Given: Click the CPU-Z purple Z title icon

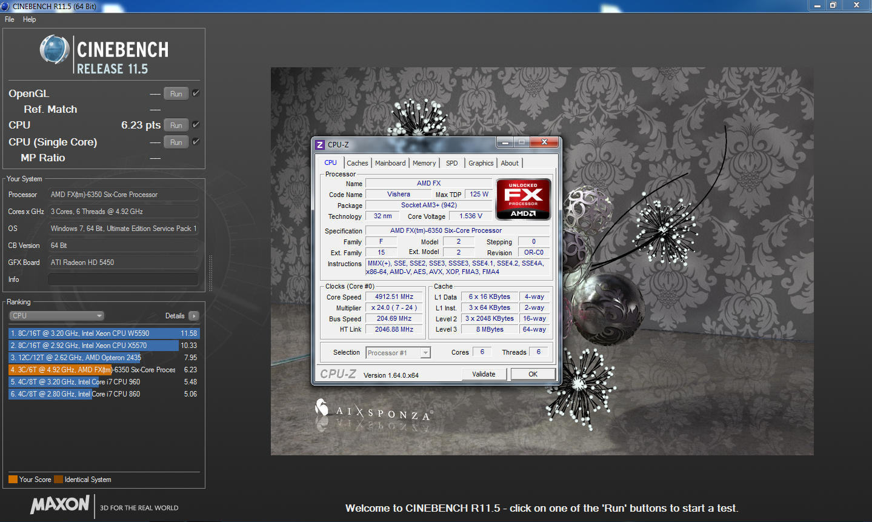Looking at the screenshot, I should [320, 145].
